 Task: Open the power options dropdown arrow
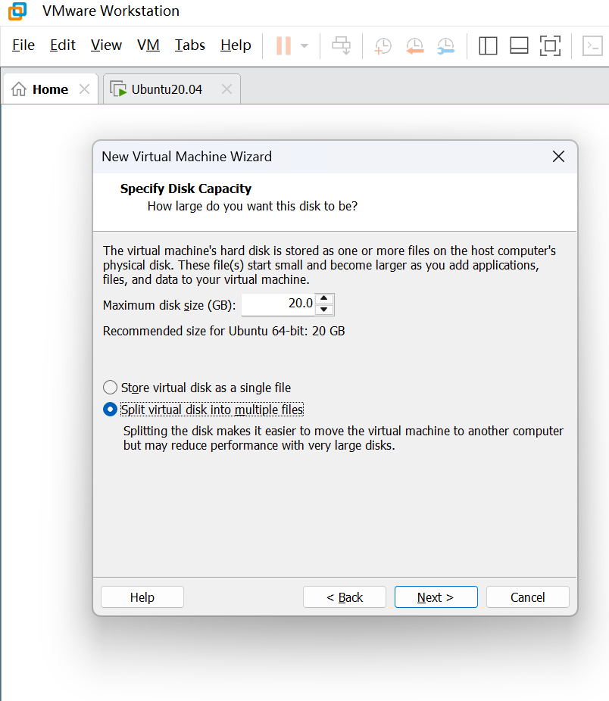304,45
